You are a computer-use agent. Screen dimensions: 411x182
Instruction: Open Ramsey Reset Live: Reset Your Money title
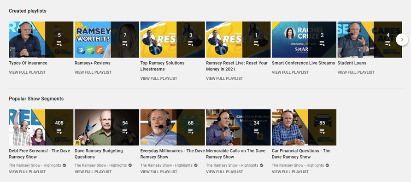(237, 66)
